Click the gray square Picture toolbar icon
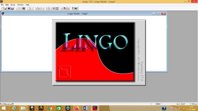This screenshot has width=198, height=111. click(x=54, y=9)
